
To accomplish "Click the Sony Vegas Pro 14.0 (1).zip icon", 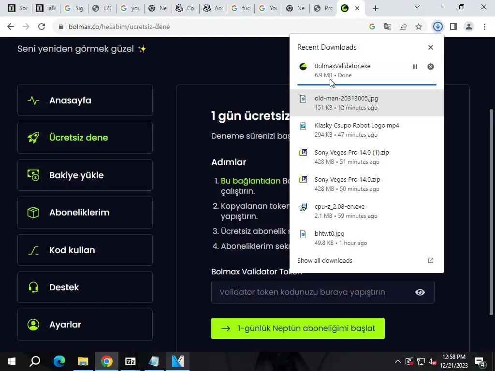I will pyautogui.click(x=303, y=153).
